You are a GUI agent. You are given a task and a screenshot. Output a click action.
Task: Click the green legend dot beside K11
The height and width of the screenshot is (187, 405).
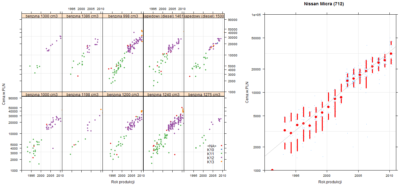click(x=221, y=154)
